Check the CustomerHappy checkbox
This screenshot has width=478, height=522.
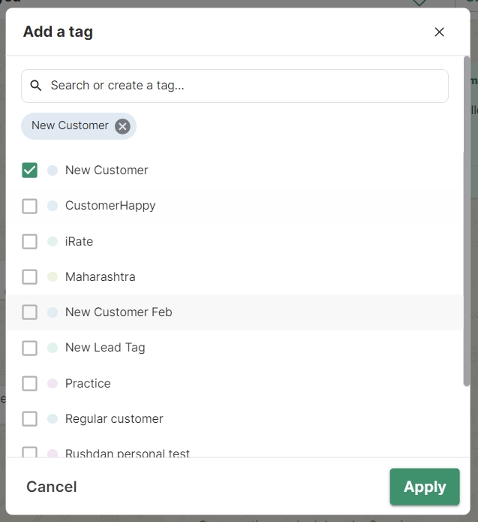29,206
